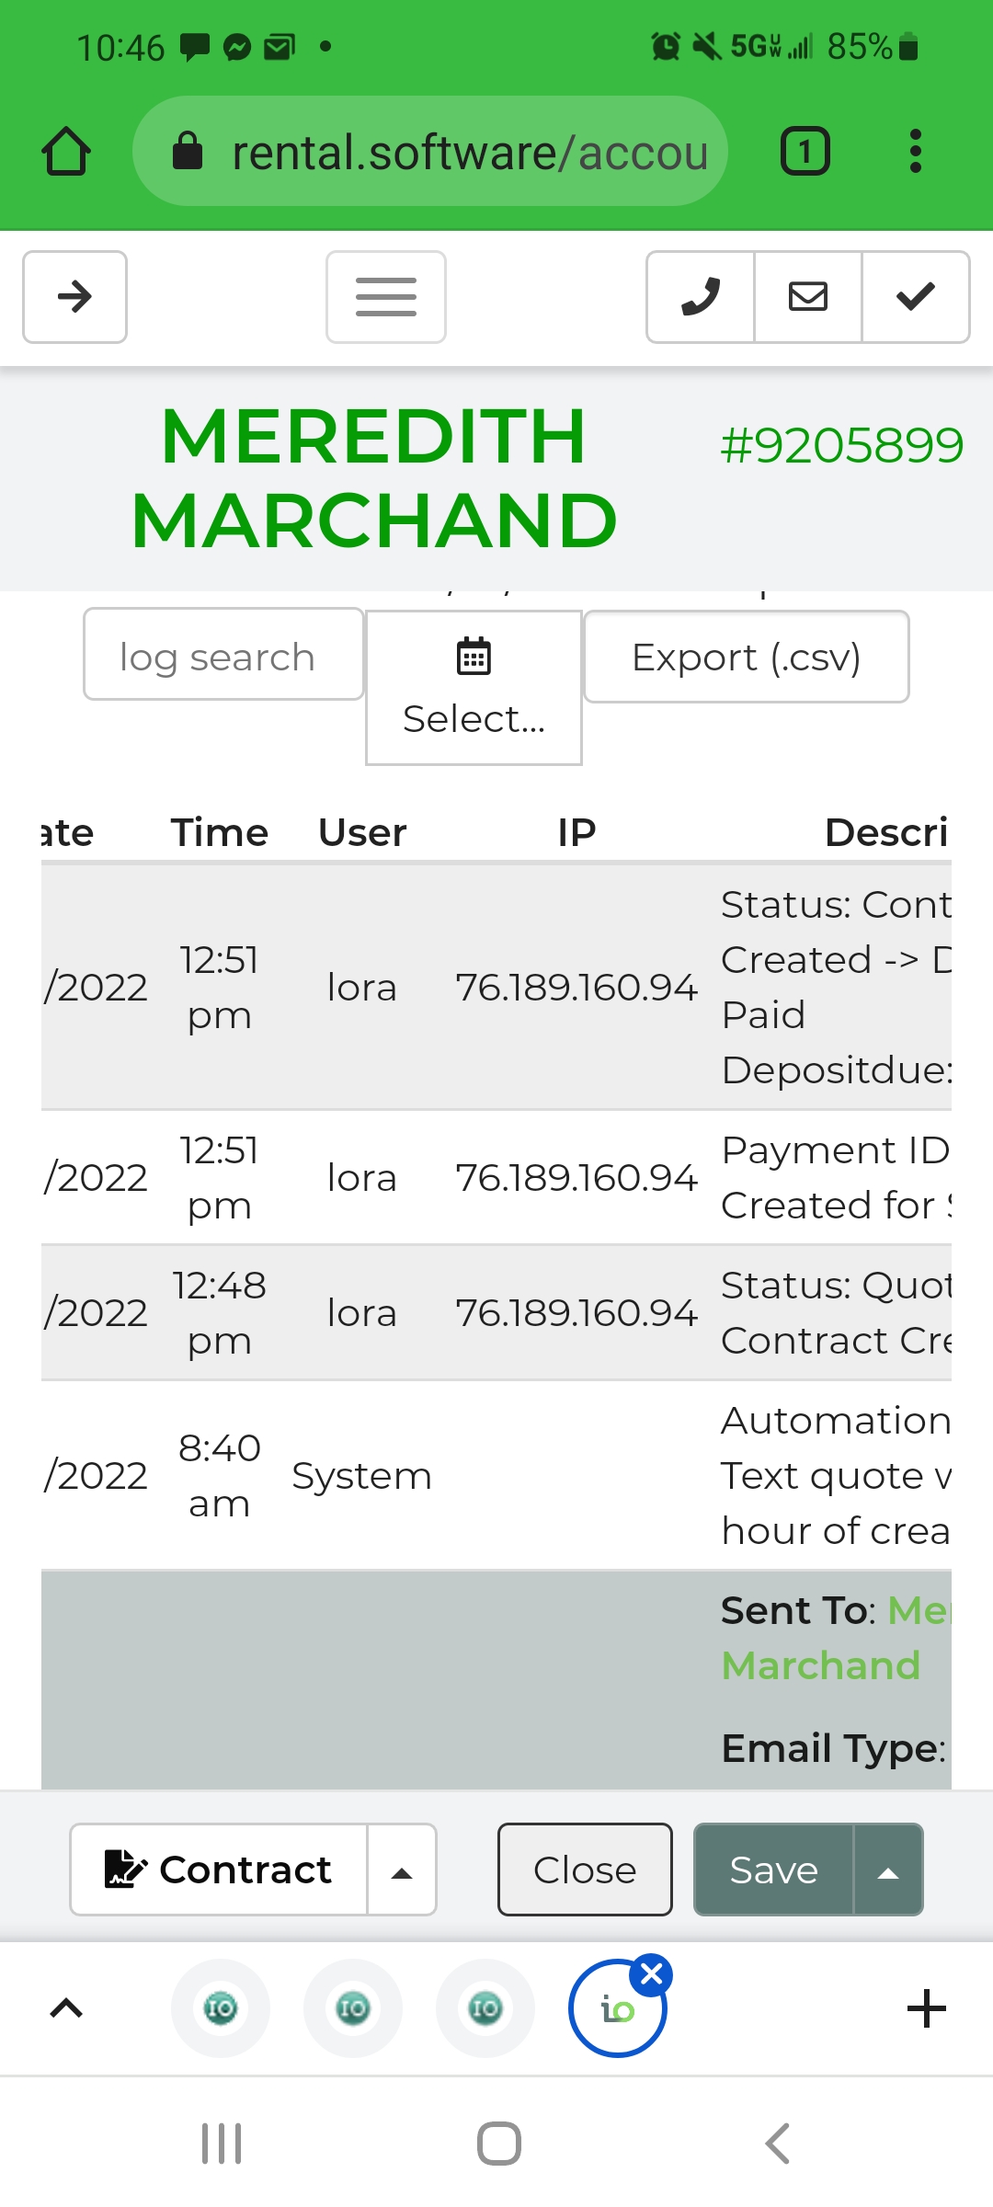Export the log as CSV
Viewport: 993px width, 2207px height.
pos(746,657)
